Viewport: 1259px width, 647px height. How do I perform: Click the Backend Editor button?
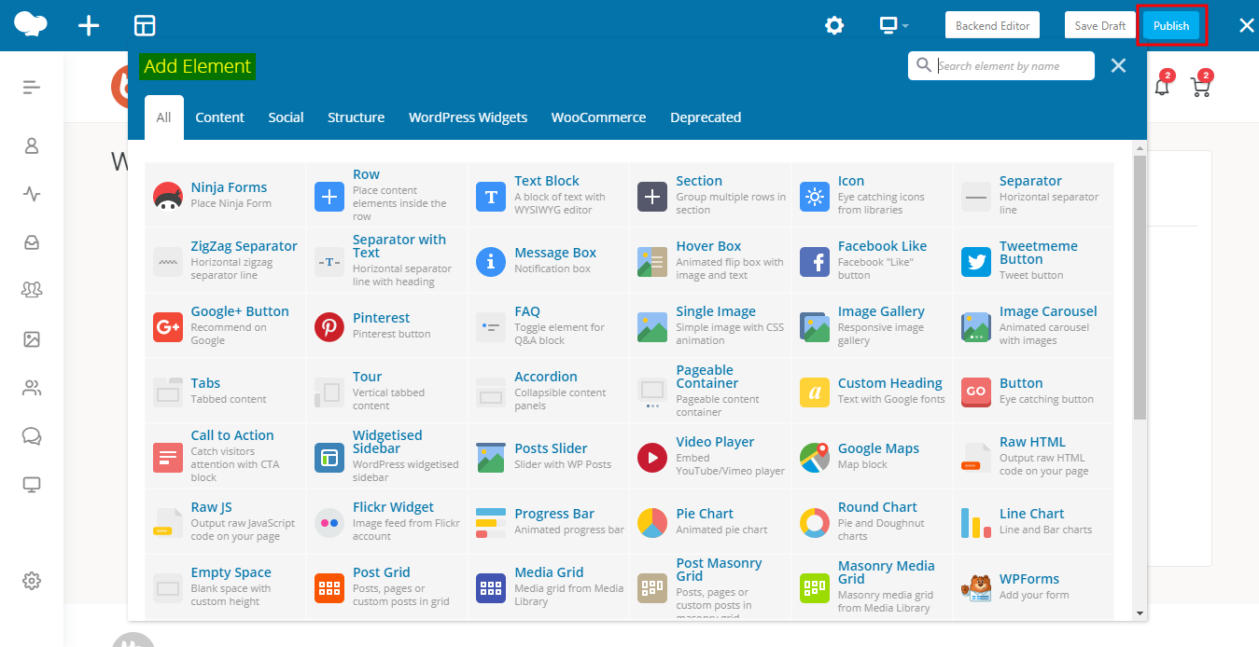pos(992,25)
